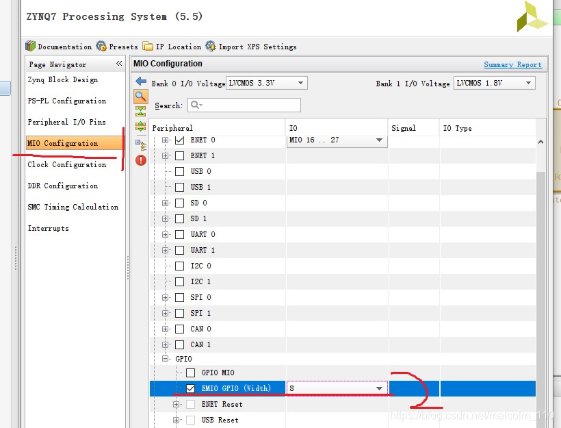Viewport: 561px width, 428px height.
Task: Click the ENET Reset row label
Action: coord(222,404)
